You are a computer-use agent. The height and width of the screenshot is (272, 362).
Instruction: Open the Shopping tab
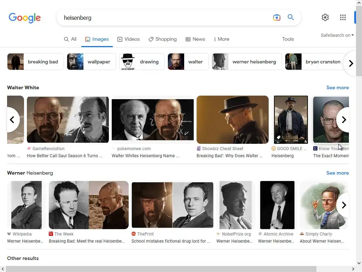[x=163, y=39]
